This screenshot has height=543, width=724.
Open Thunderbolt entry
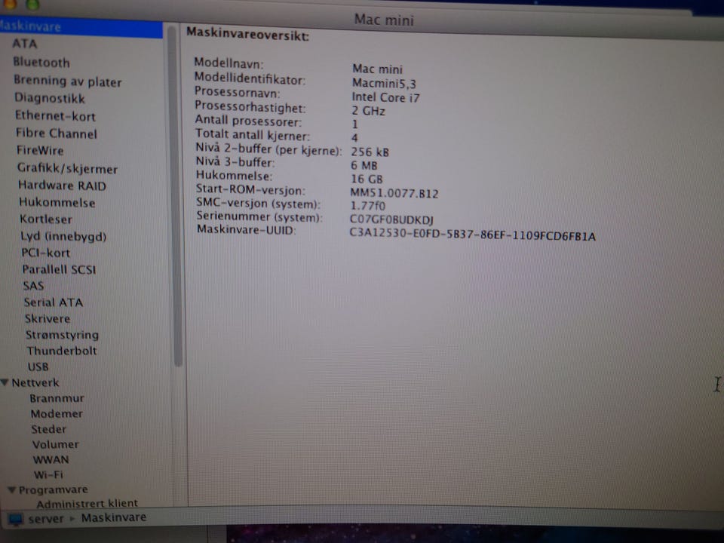tap(62, 351)
